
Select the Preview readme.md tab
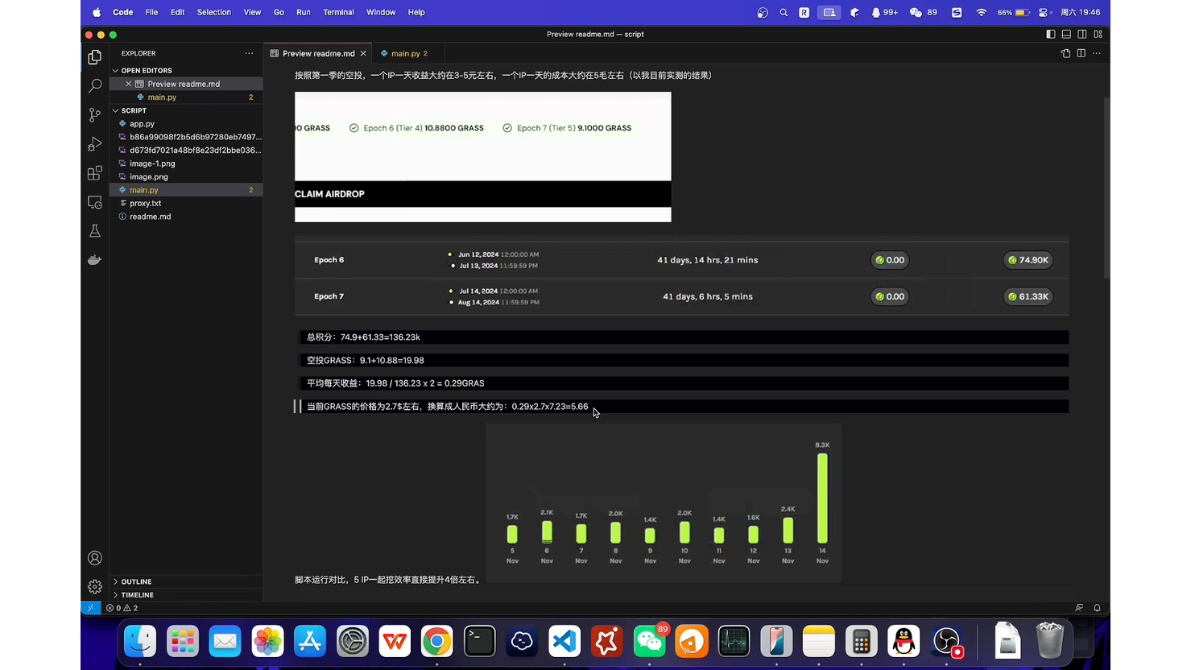pyautogui.click(x=318, y=53)
